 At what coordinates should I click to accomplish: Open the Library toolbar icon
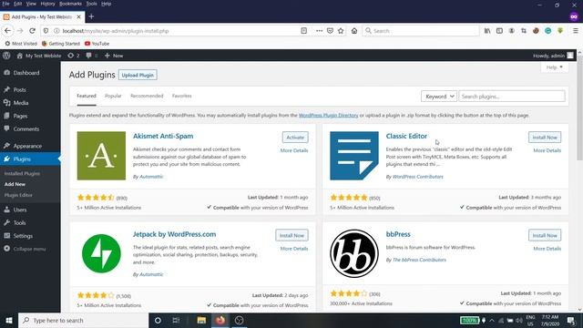487,31
